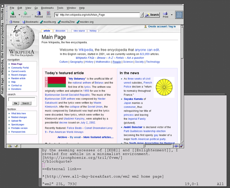Click the vertical scrollbar thumb
The width and height of the screenshot is (230, 188).
pos(182,43)
